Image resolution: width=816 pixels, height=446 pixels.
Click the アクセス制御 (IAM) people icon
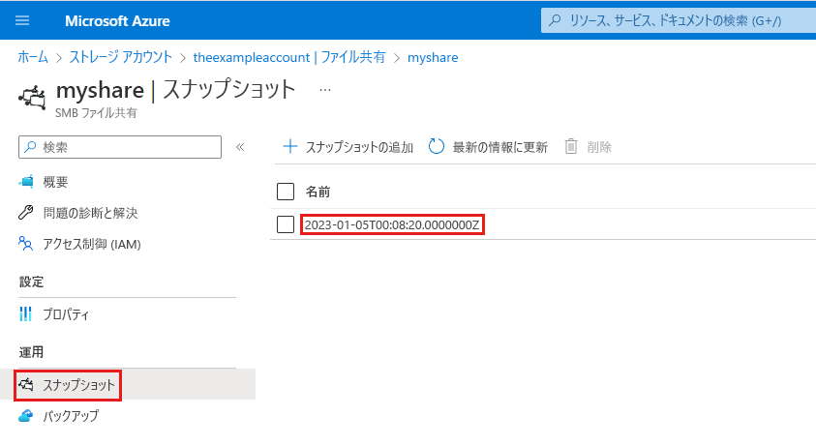(x=26, y=244)
